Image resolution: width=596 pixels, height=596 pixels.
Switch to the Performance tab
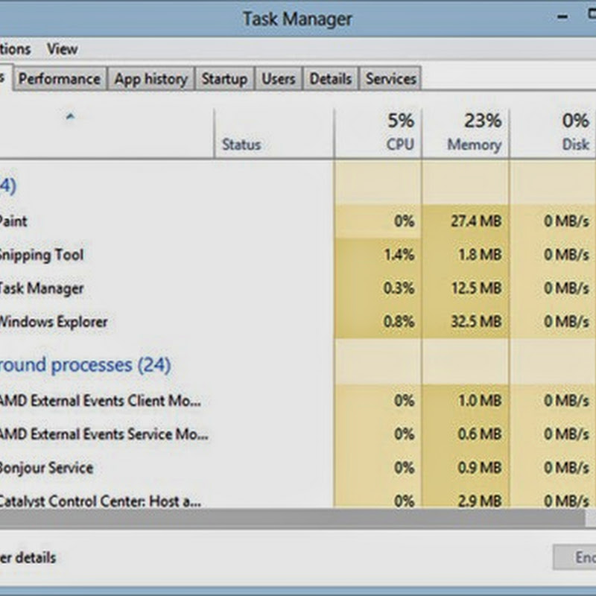[60, 79]
